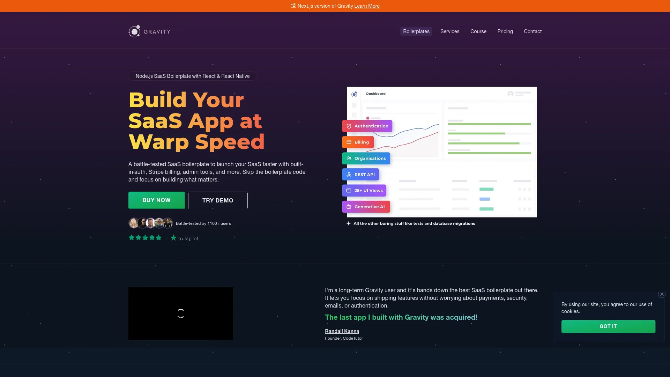
Task: Click the GRAVITY wordmark text
Action: click(157, 32)
